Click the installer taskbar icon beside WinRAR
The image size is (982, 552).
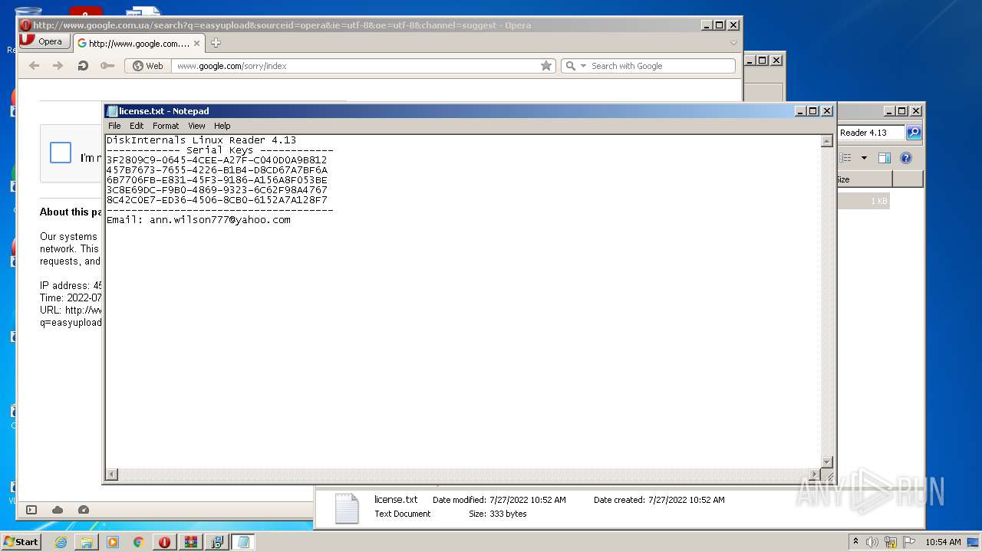(216, 542)
